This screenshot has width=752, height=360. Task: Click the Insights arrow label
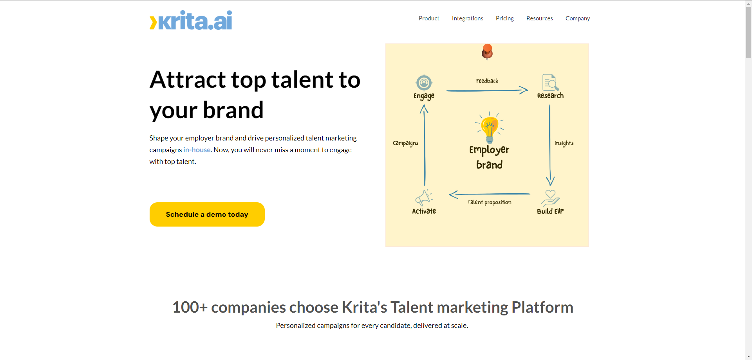click(x=564, y=143)
